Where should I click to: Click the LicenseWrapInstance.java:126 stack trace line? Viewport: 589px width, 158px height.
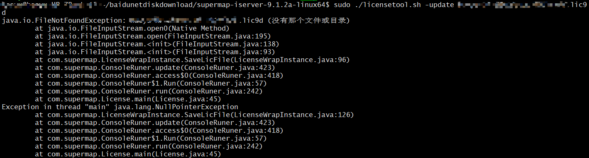[194, 115]
